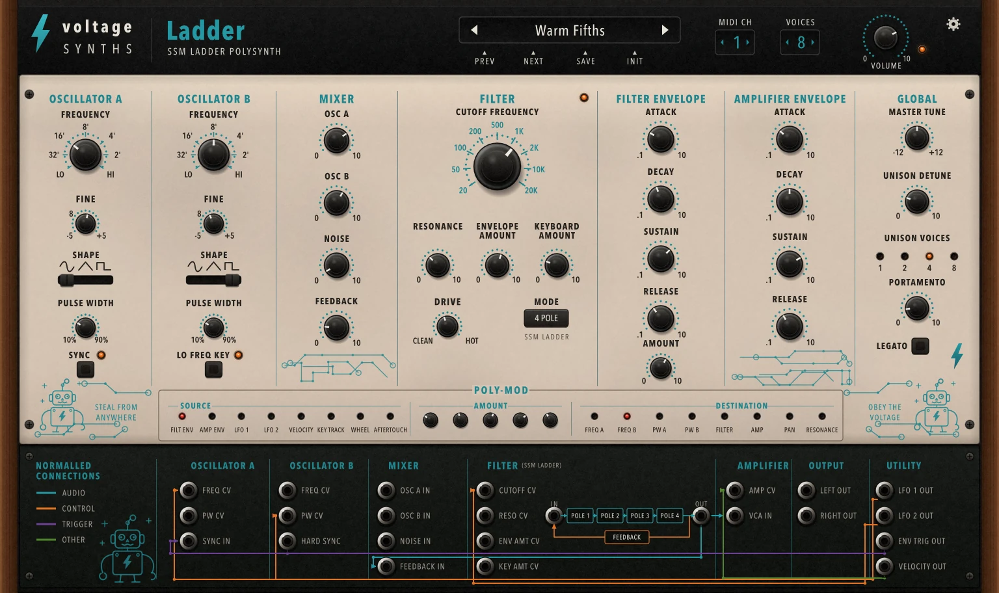The height and width of the screenshot is (593, 999).
Task: Click the VCA IN jack
Action: point(735,516)
